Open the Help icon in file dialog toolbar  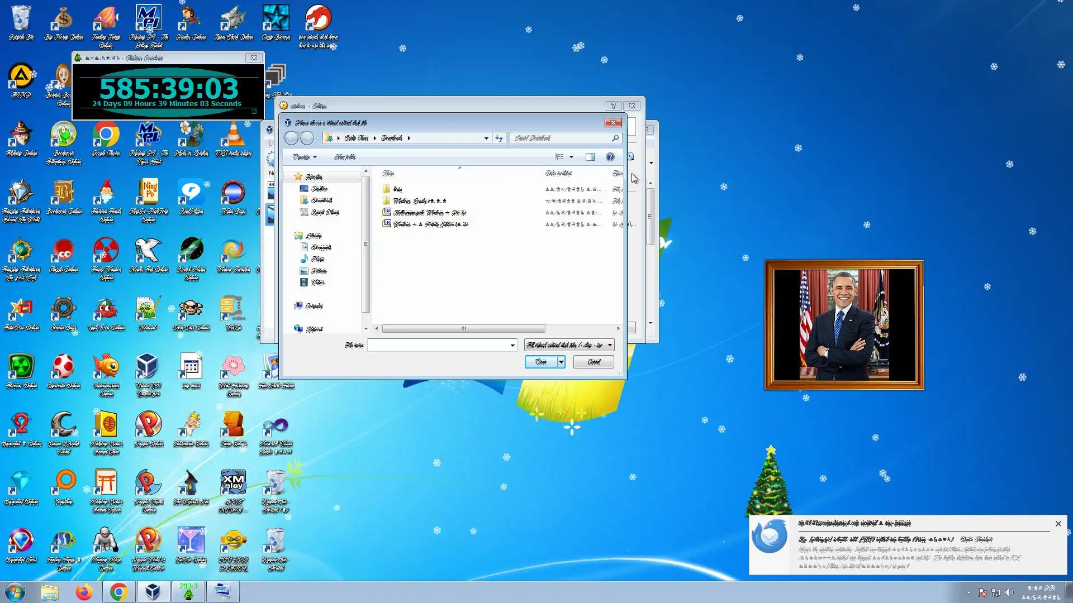pyautogui.click(x=610, y=157)
